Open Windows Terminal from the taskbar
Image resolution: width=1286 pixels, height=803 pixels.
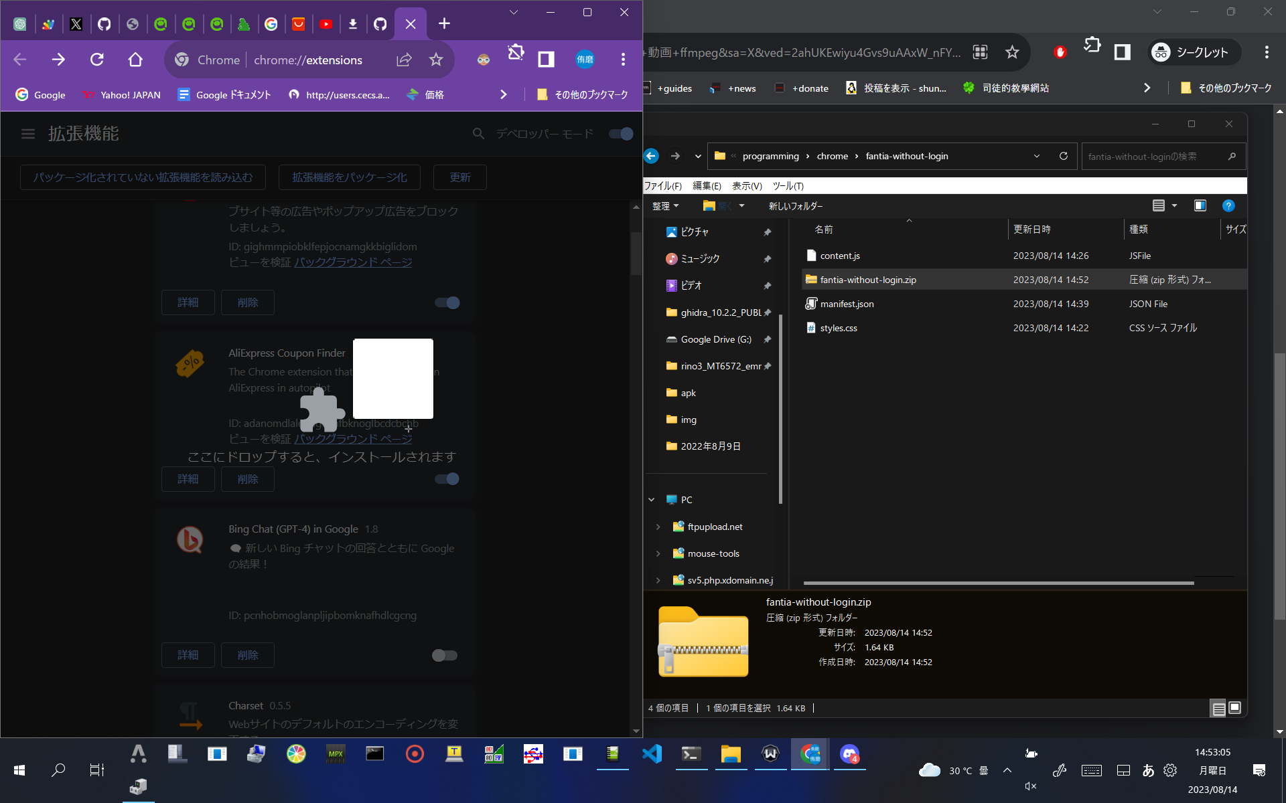(x=691, y=754)
